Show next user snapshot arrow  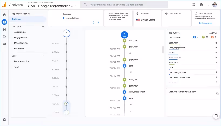tap(98, 22)
